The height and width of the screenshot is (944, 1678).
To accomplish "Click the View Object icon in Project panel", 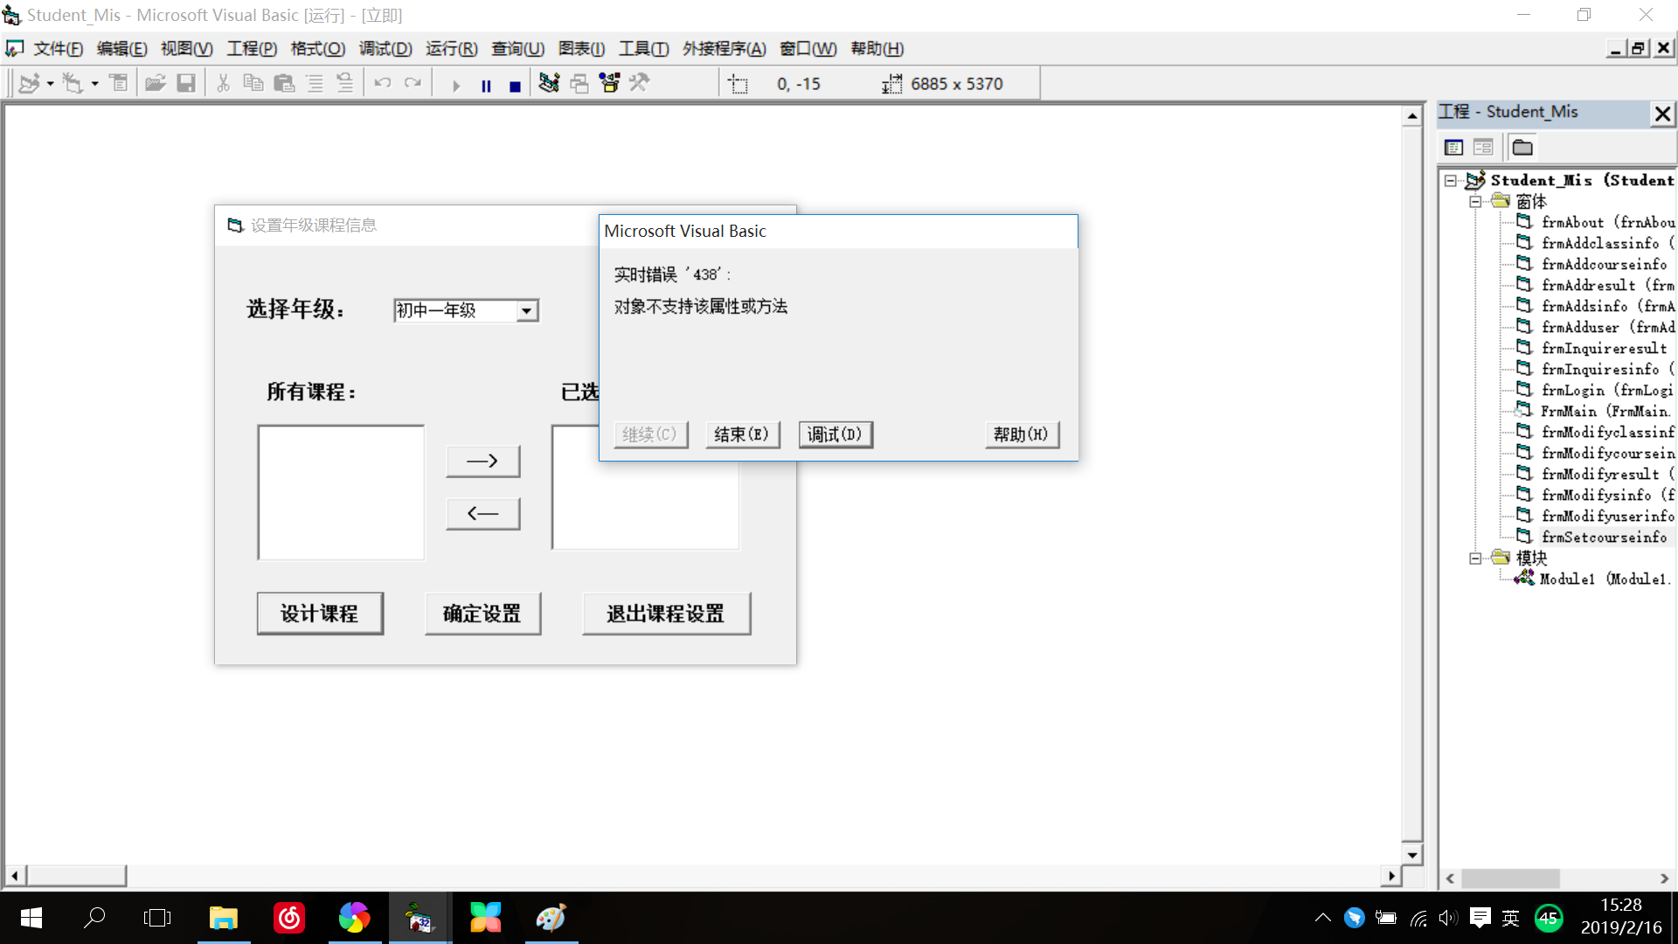I will click(1483, 147).
